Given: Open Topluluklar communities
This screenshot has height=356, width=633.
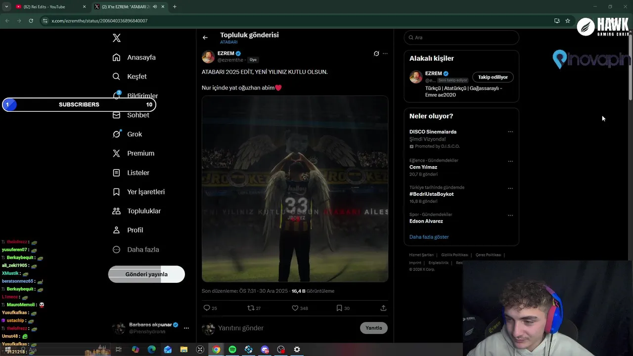Looking at the screenshot, I should tap(137, 211).
